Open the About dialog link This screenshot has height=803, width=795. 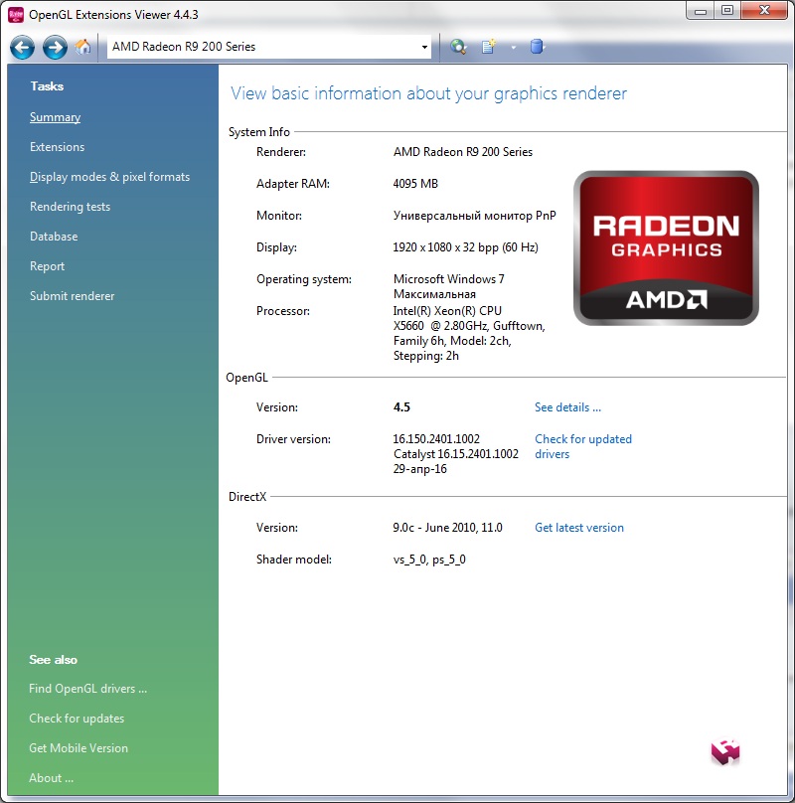point(52,778)
